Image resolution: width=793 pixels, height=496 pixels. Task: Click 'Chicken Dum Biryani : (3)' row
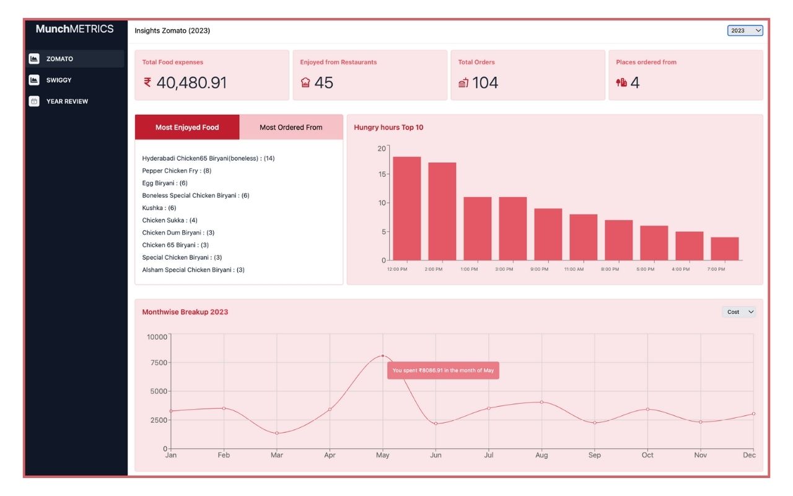[178, 232]
